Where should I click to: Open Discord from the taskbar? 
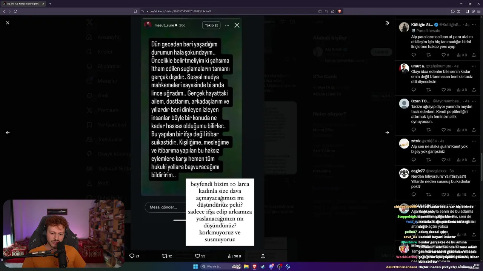tap(271, 266)
